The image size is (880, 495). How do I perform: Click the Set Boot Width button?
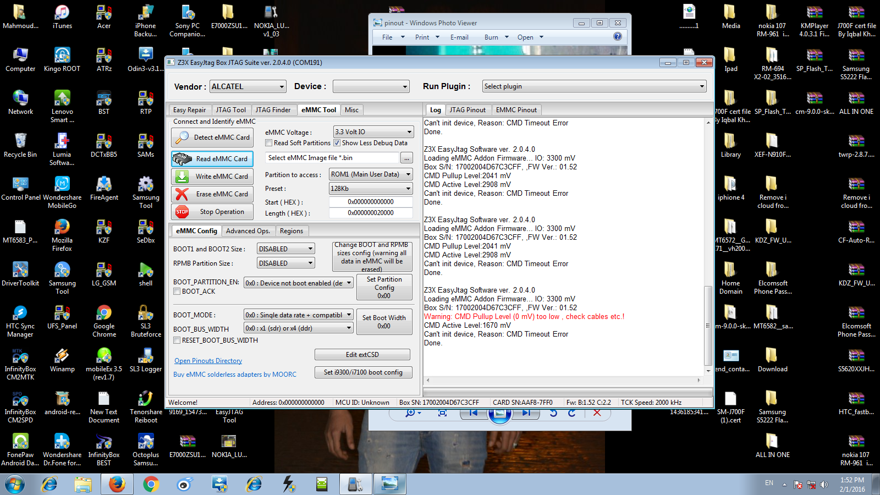click(384, 321)
